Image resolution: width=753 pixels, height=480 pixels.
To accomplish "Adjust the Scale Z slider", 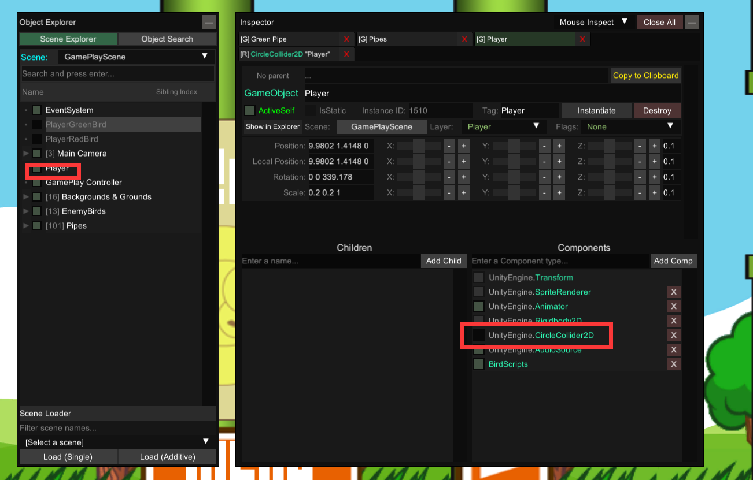I will tap(610, 193).
